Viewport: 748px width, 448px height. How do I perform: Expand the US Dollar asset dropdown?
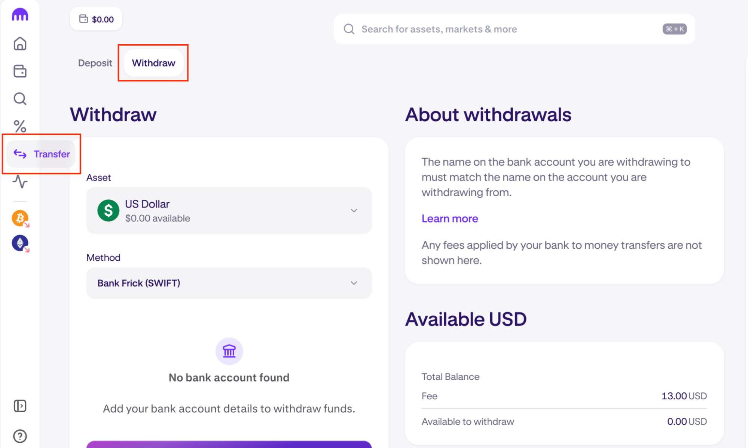[229, 211]
